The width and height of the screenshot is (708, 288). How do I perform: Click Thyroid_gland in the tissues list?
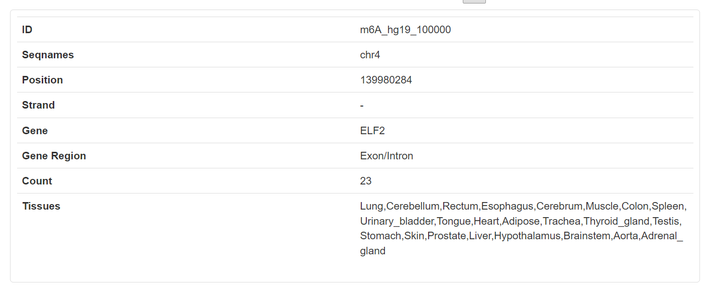pyautogui.click(x=617, y=221)
